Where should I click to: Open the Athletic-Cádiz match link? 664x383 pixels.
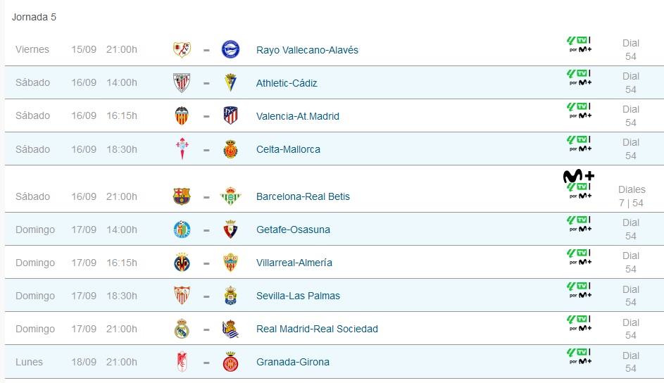tap(287, 83)
